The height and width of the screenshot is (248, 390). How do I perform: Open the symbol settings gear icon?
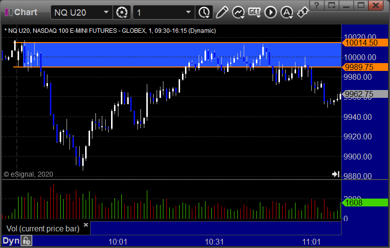[122, 12]
